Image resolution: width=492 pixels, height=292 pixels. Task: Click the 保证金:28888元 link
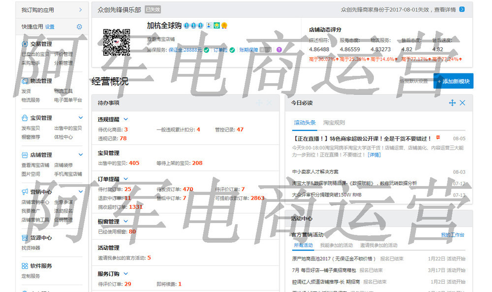click(x=185, y=50)
